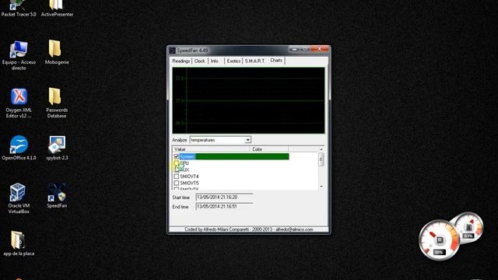
Task: Select the Equipo - Acceso directo icon
Action: pyautogui.click(x=19, y=55)
